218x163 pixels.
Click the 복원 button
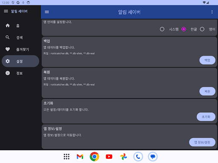click(x=207, y=91)
